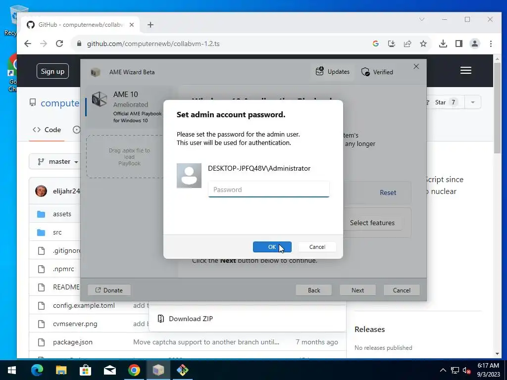Click the AME Wizard app icon

click(x=95, y=72)
